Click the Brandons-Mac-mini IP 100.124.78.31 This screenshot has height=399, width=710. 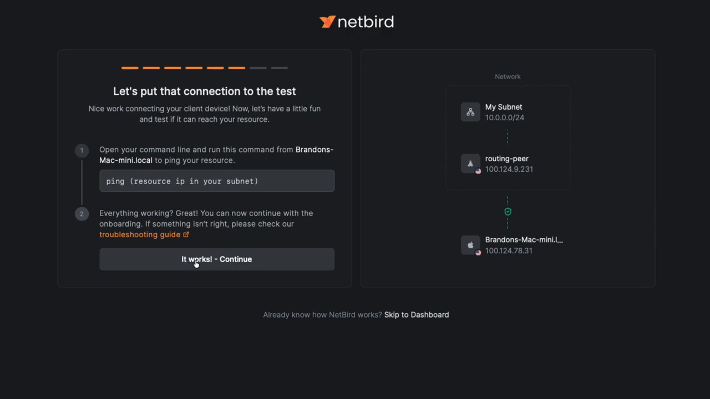tap(509, 250)
